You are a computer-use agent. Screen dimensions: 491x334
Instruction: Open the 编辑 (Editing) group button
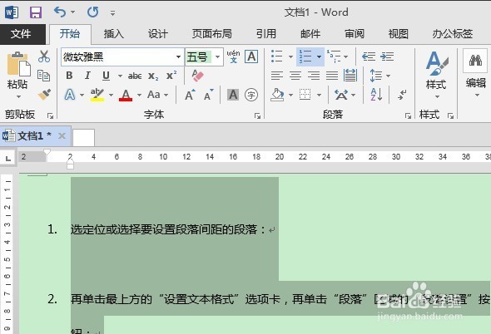click(x=476, y=73)
